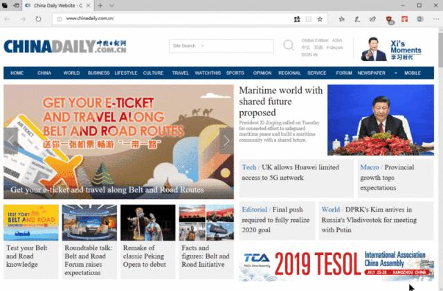The width and height of the screenshot is (443, 291).
Task: Click the magnifier search icon on site
Action: coord(289,45)
